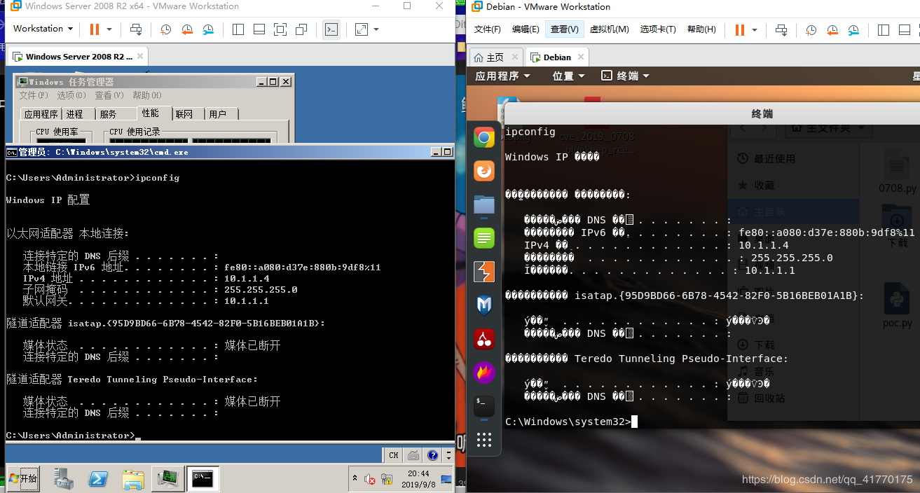
Task: Show applications grid in Debian dock
Action: 484,440
